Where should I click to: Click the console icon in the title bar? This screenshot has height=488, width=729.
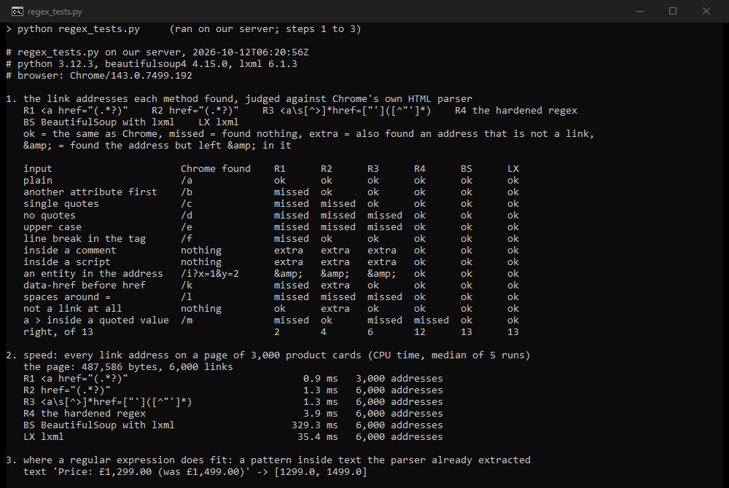pos(17,11)
